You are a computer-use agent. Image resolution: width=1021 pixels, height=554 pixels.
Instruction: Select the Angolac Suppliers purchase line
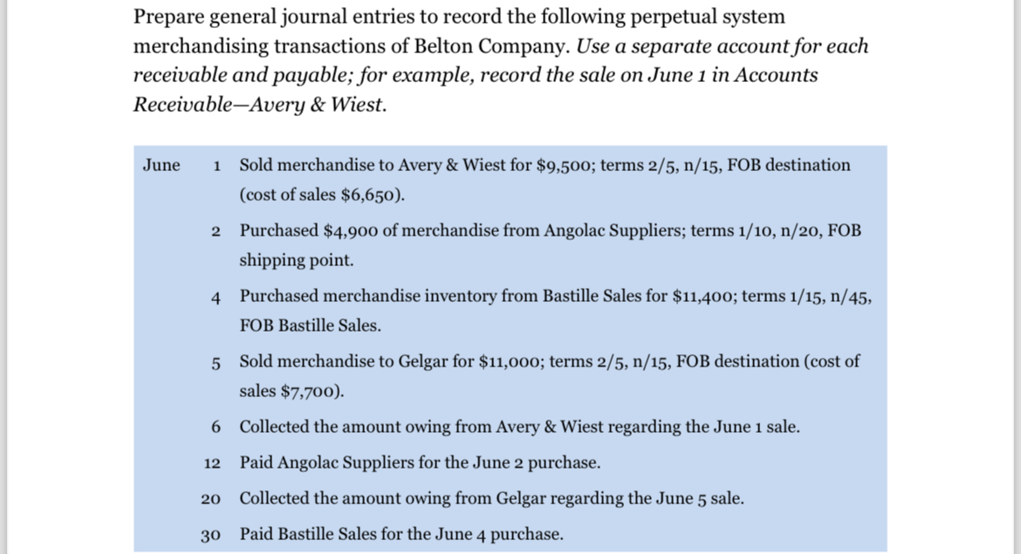(551, 230)
